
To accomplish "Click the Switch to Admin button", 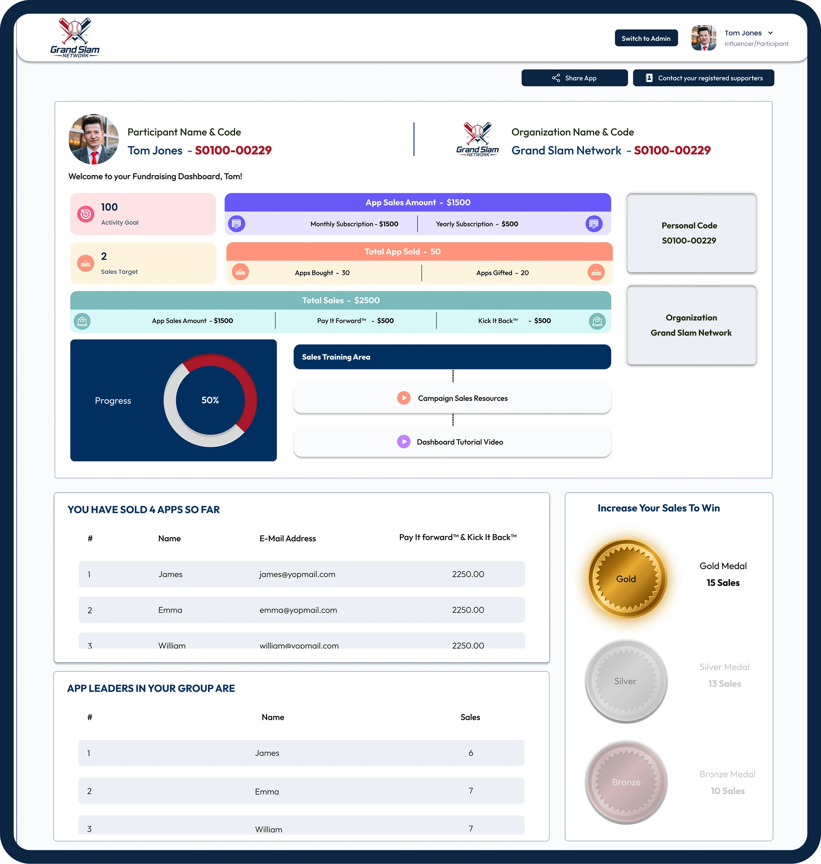I will (x=646, y=38).
